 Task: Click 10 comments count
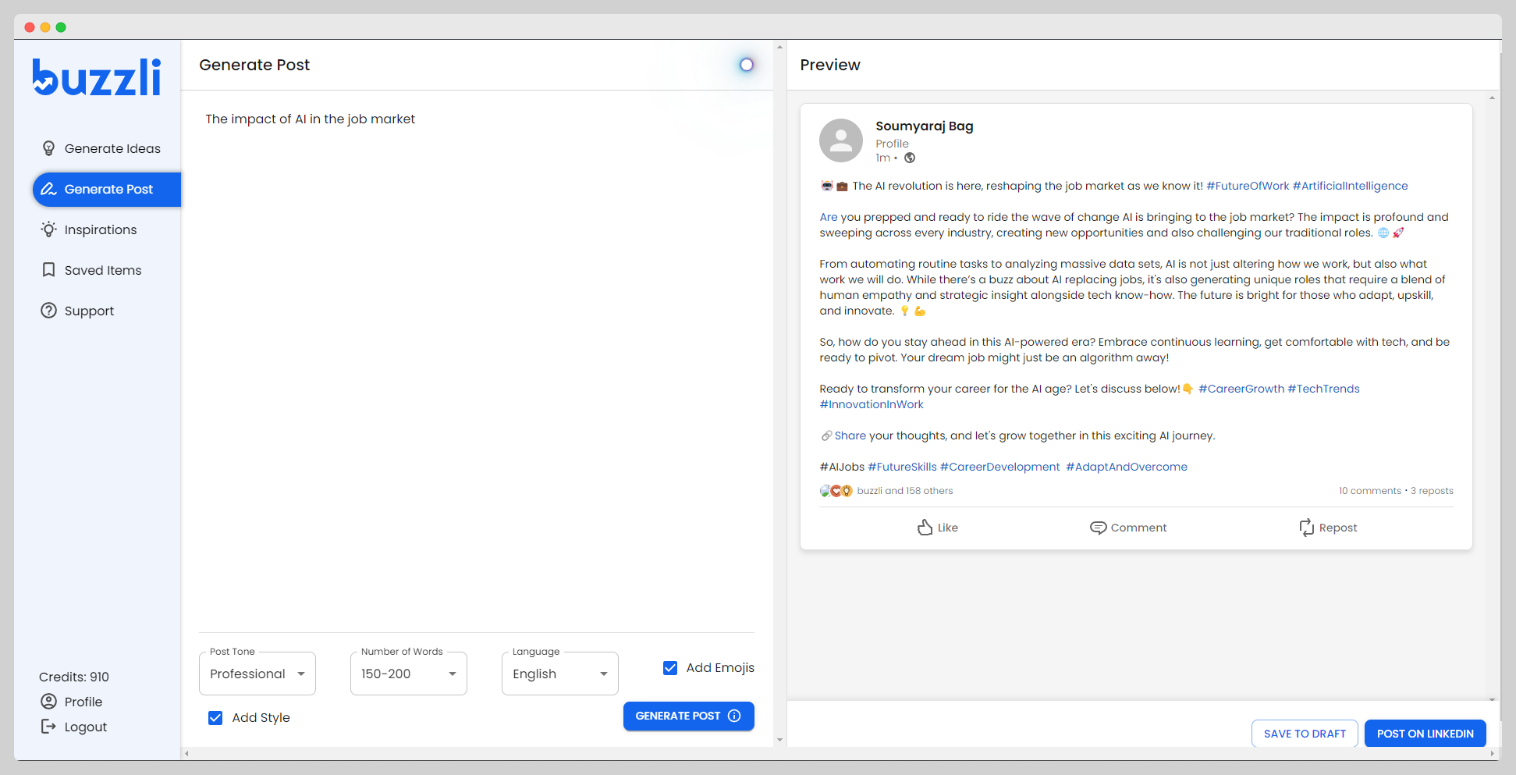pyautogui.click(x=1370, y=491)
